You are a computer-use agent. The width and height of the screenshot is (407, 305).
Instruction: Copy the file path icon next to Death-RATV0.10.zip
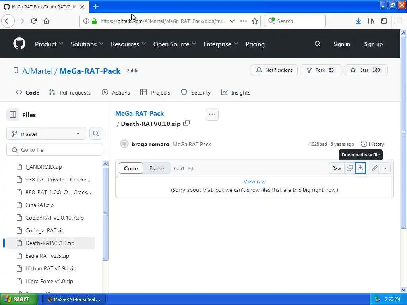(x=186, y=124)
